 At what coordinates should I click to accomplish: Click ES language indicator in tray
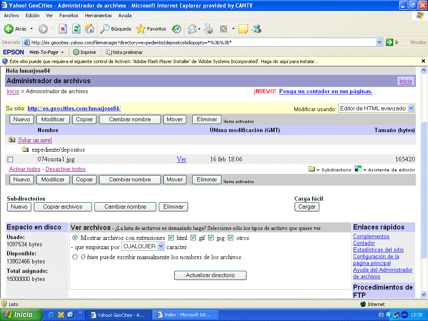(381, 315)
